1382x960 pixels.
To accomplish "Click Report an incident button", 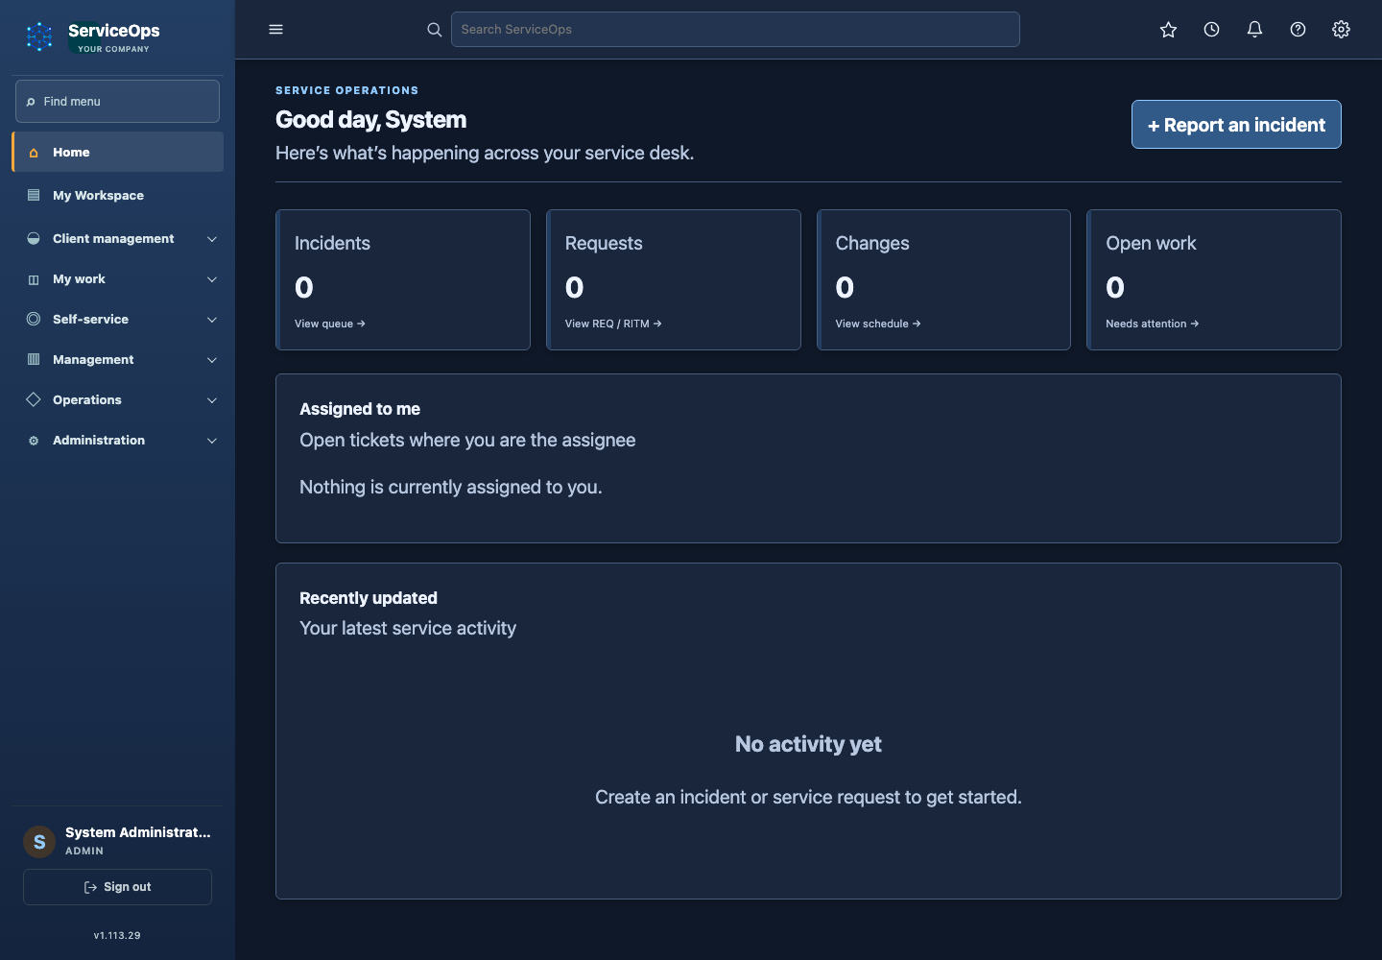I will coord(1236,125).
